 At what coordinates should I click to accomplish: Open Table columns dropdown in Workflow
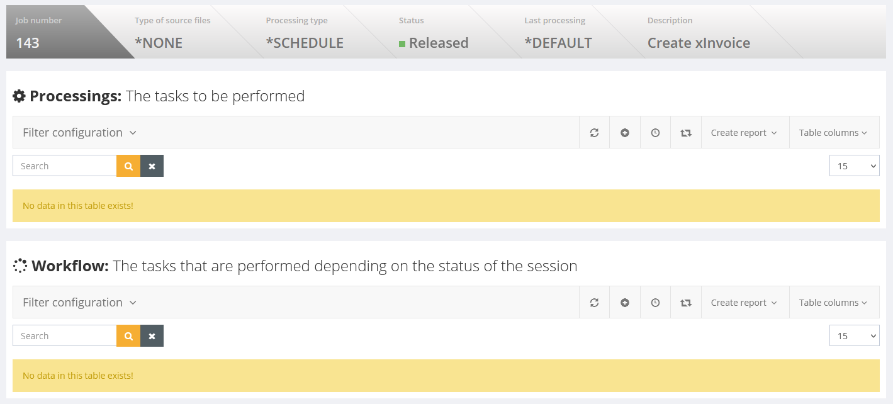point(833,303)
